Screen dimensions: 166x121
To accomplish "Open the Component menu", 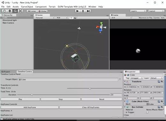I will [41, 7].
